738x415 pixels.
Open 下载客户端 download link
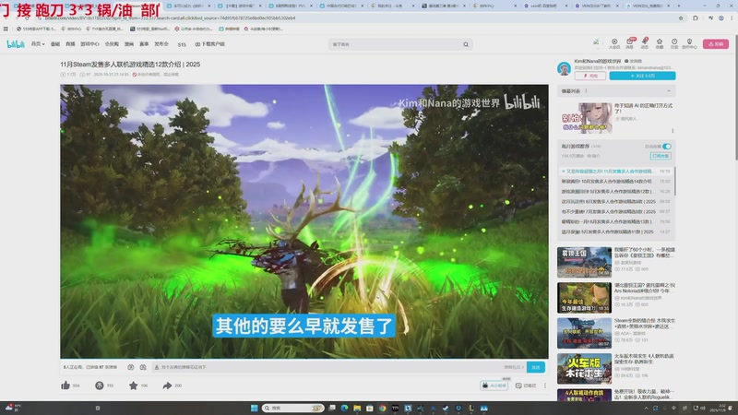(x=210, y=44)
